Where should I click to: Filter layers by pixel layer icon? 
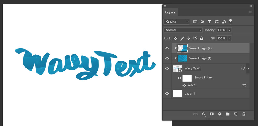coord(195,22)
